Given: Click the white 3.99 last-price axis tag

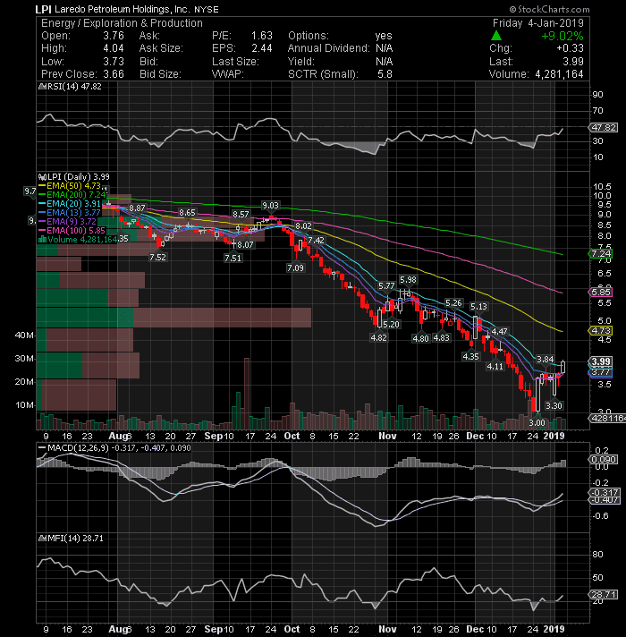Looking at the screenshot, I should [601, 361].
